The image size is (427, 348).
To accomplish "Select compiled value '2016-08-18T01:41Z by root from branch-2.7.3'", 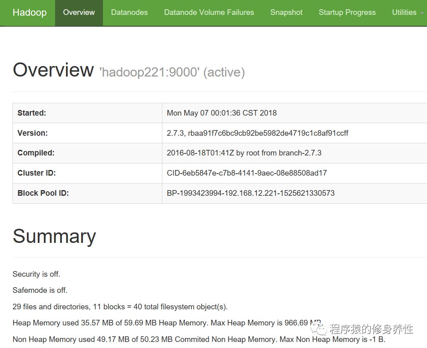I will tap(244, 153).
